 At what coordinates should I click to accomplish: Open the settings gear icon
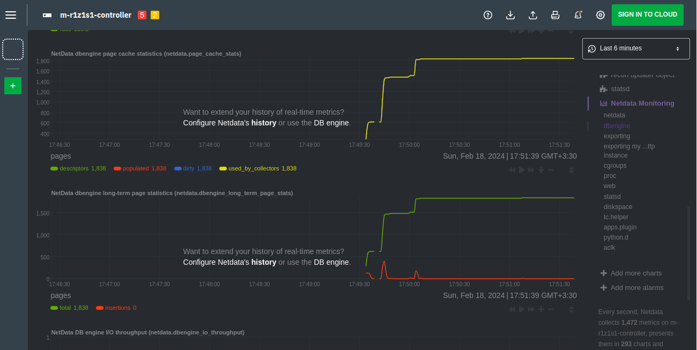[x=600, y=15]
